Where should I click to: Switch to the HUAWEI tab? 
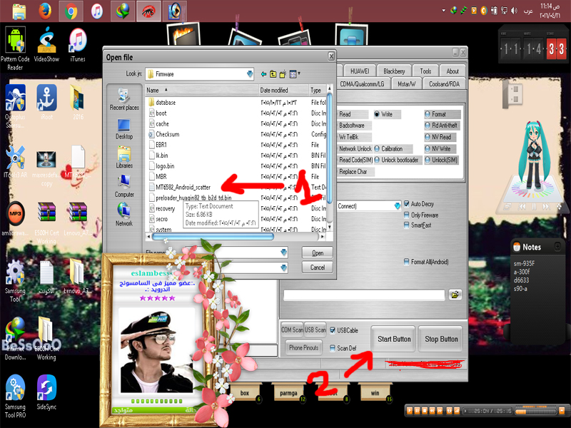pyautogui.click(x=360, y=71)
